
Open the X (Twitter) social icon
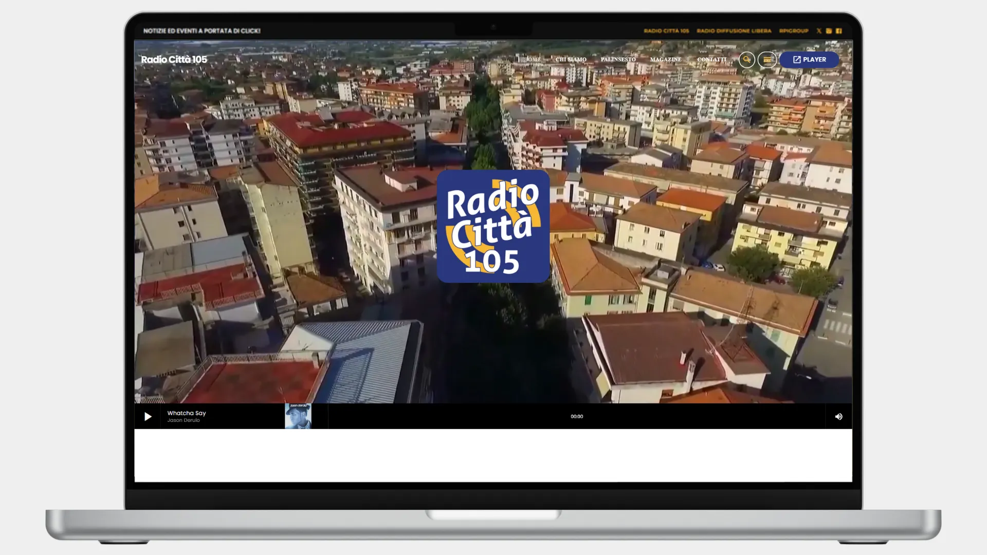pos(819,31)
